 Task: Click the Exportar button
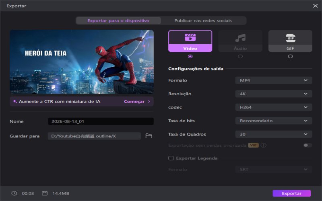click(x=291, y=193)
